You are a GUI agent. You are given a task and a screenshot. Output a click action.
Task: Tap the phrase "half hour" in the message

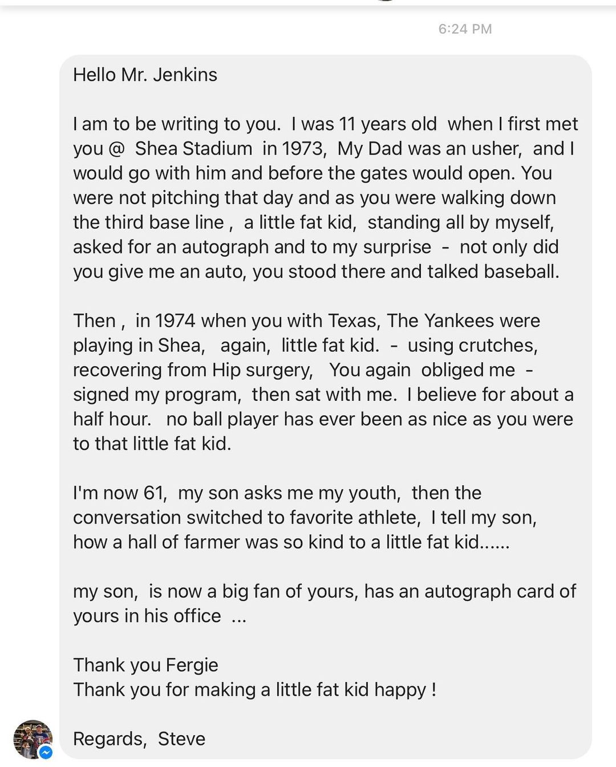[111, 419]
